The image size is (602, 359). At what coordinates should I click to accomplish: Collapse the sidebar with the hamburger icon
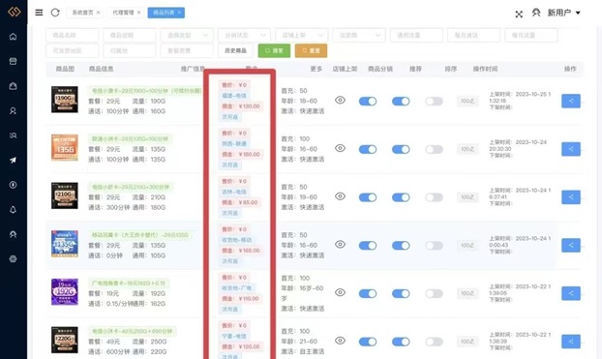coord(39,13)
